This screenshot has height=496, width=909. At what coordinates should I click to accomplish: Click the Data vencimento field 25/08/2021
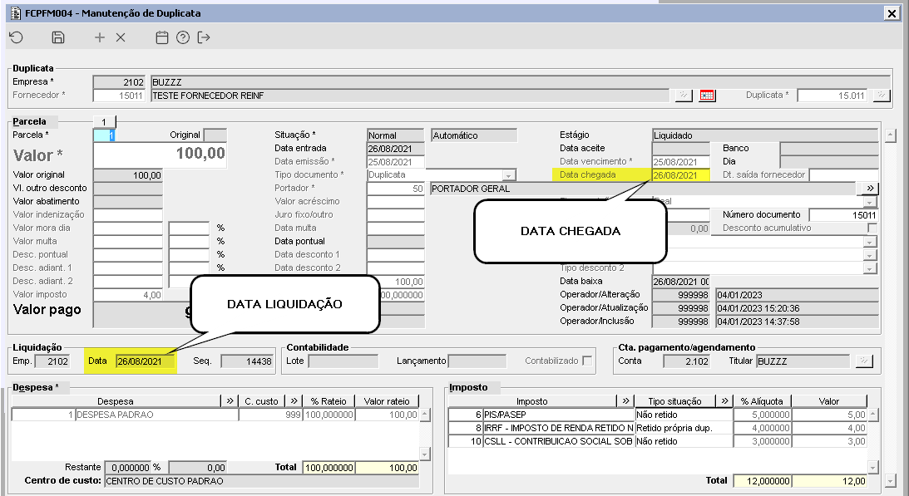point(680,162)
